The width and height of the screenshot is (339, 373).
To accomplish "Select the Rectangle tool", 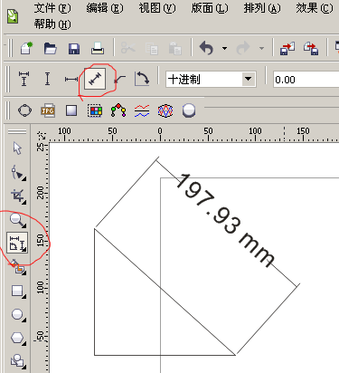I will click(x=17, y=292).
